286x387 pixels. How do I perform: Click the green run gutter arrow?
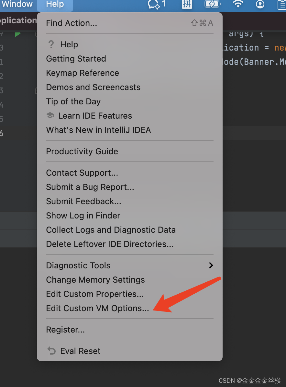[18, 34]
